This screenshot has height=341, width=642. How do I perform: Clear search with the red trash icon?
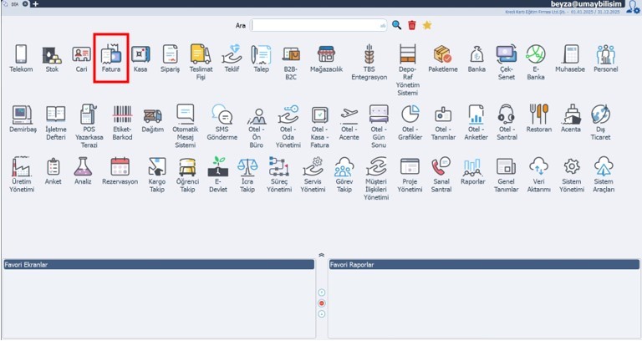click(x=412, y=26)
